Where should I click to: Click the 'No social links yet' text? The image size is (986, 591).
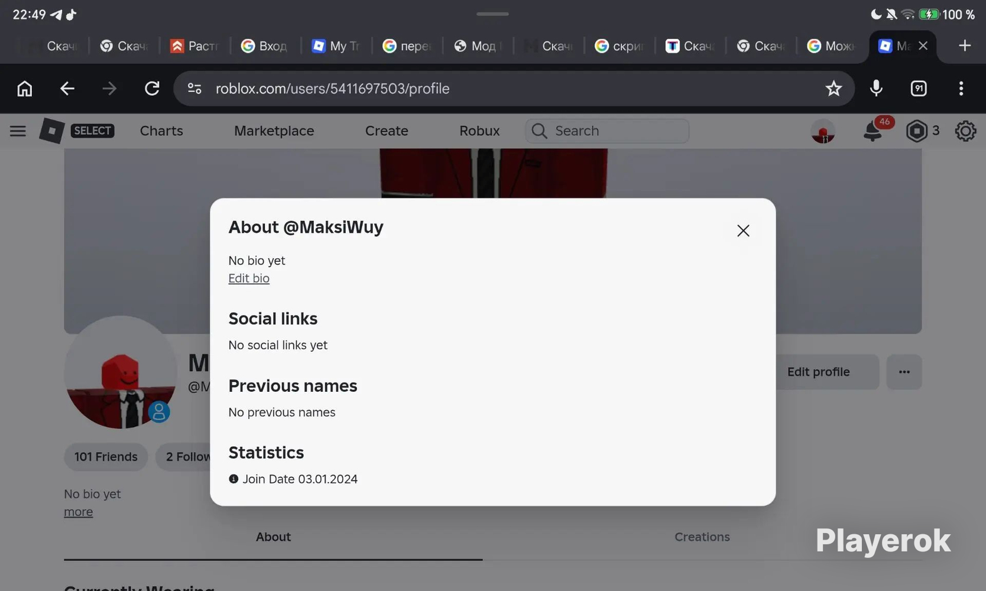coord(278,345)
